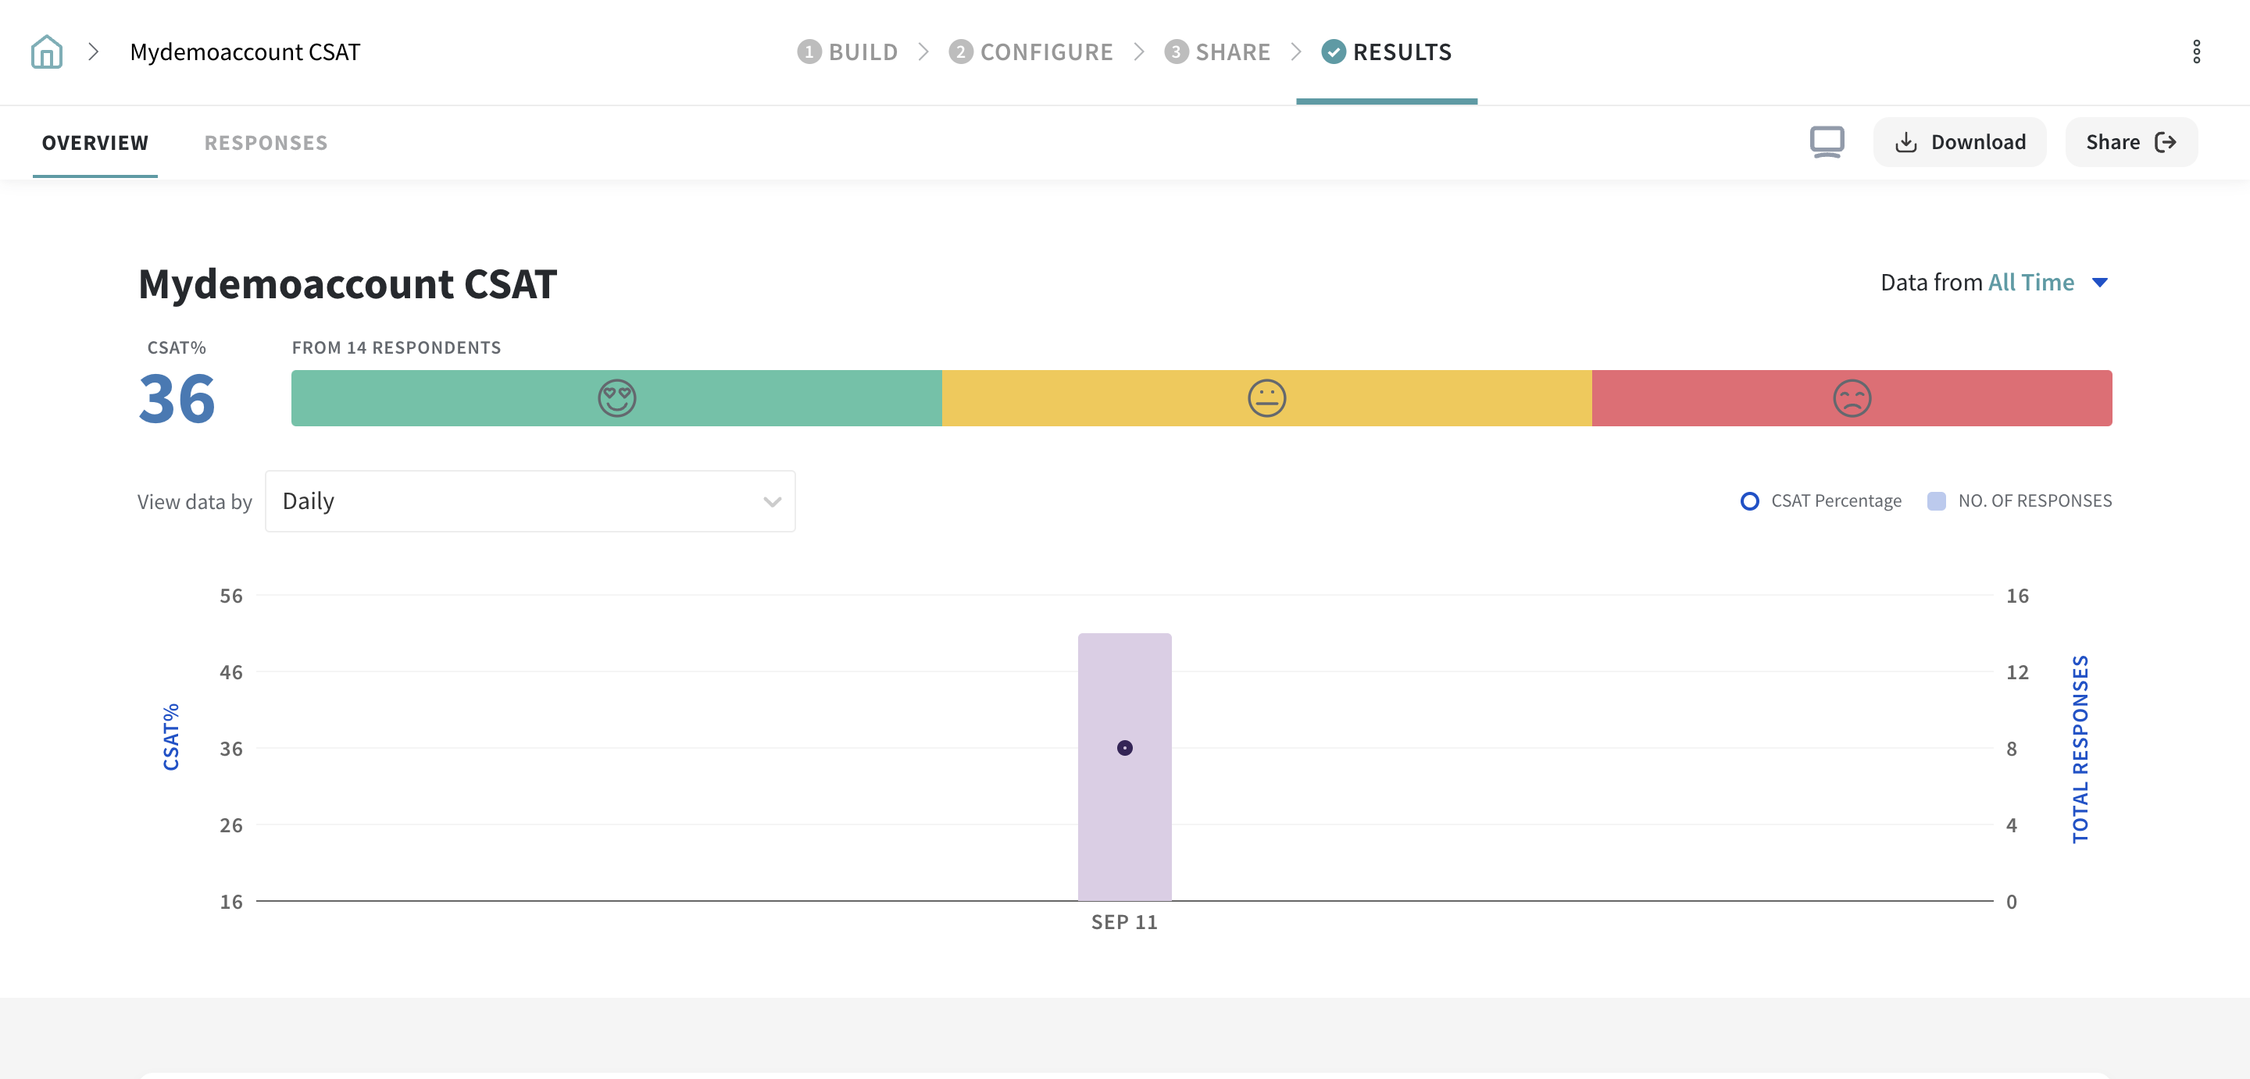Click the Results checkmark step icon
Viewport: 2250px width, 1079px height.
point(1333,52)
